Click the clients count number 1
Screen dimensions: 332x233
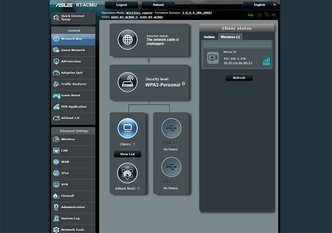[134, 144]
